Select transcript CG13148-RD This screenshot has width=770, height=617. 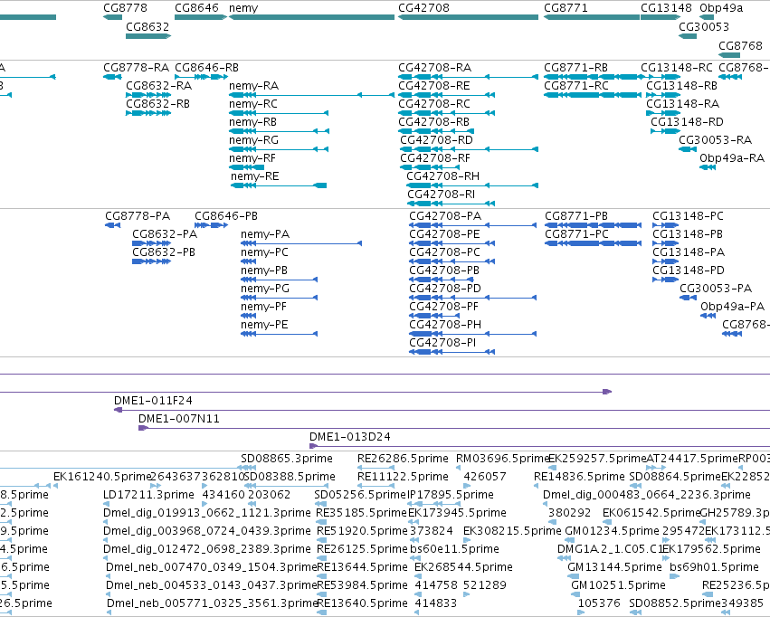click(687, 122)
